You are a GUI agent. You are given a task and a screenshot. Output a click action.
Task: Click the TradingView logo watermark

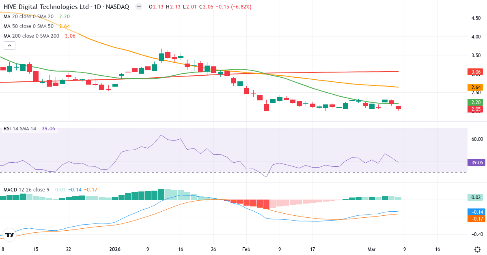tap(10, 234)
